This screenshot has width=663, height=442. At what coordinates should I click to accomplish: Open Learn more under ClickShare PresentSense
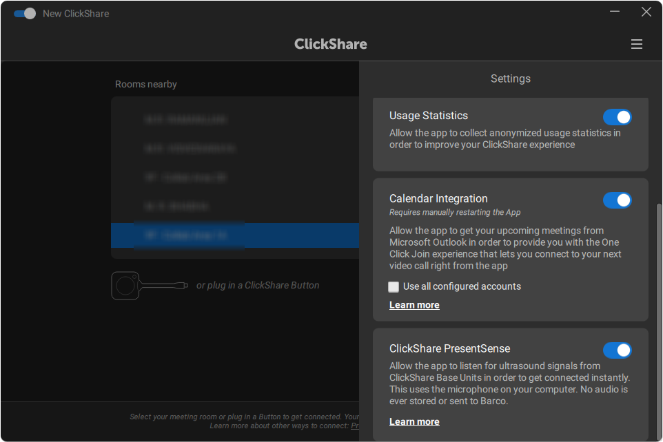(x=414, y=422)
